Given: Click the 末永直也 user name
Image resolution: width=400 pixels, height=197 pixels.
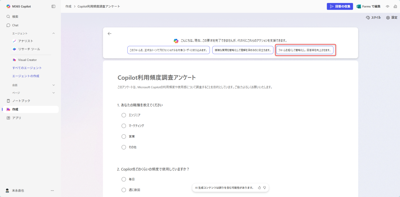Looking at the screenshot, I should (18, 191).
